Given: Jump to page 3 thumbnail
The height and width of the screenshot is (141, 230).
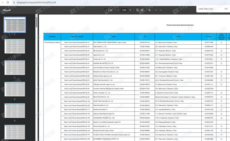Looking at the screenshot, I should click(x=15, y=67).
